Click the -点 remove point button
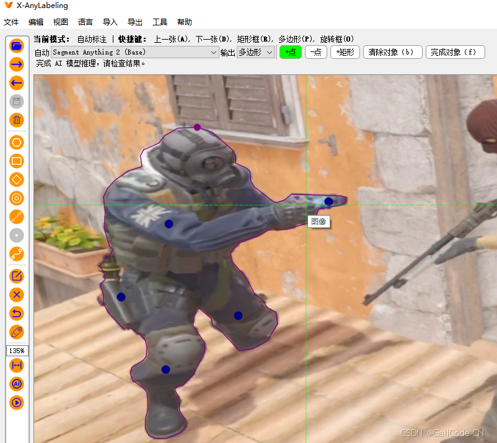497x443 pixels. click(x=315, y=52)
